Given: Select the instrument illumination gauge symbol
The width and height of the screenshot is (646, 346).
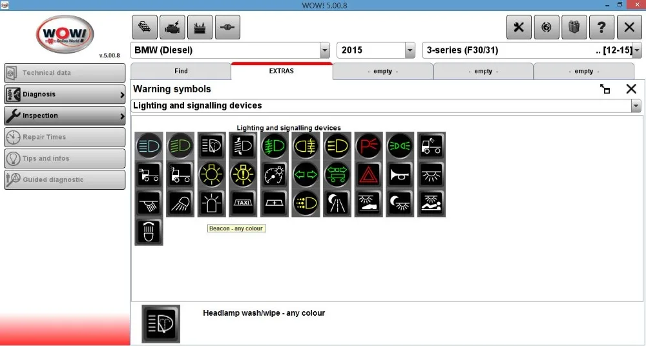Looking at the screenshot, I should (x=274, y=175).
